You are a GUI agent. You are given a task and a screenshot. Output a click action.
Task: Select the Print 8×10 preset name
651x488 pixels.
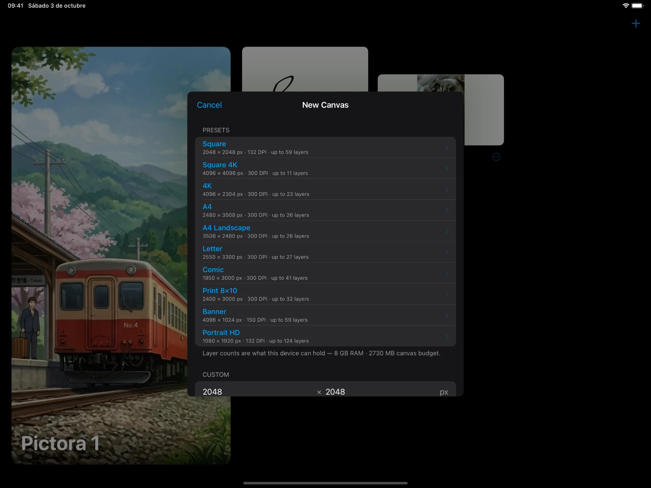click(220, 291)
